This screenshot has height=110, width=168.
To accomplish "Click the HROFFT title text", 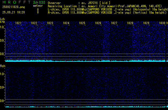I will [15, 2].
